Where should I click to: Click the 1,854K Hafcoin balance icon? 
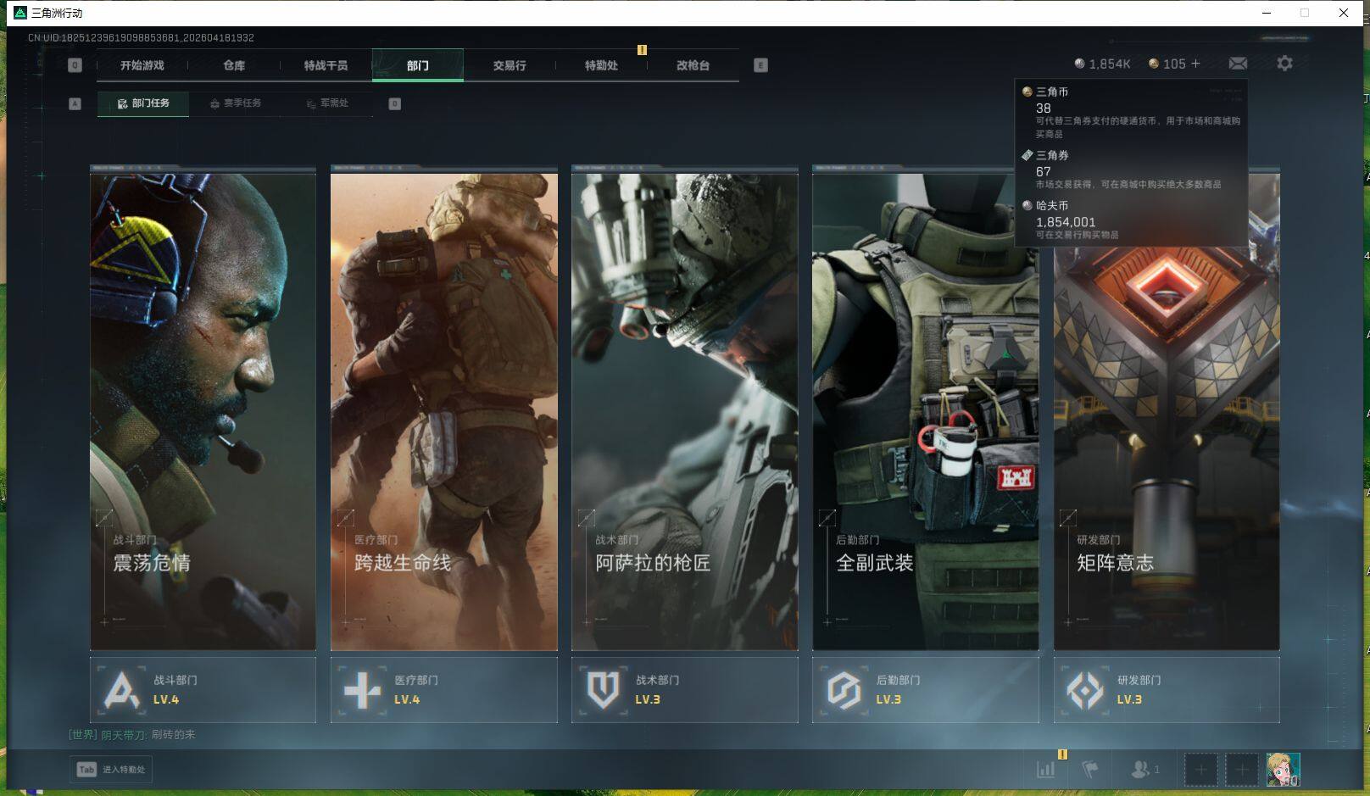click(1079, 64)
